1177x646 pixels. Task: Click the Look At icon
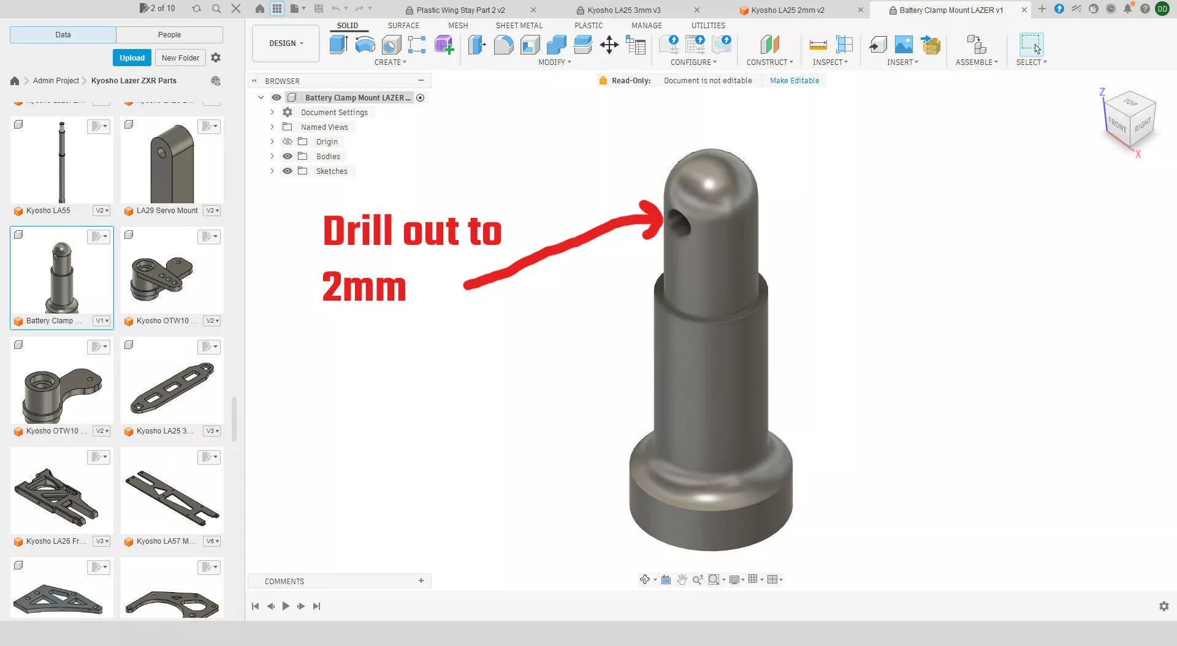[666, 579]
